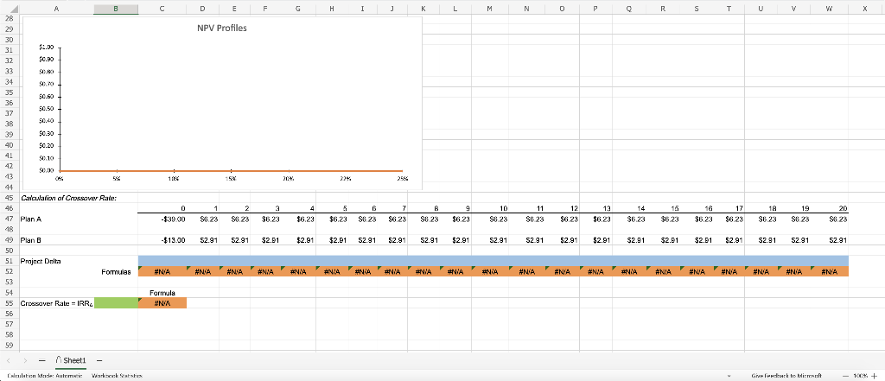Select the 'Crossover Rate = IRR' label cell

pos(56,303)
